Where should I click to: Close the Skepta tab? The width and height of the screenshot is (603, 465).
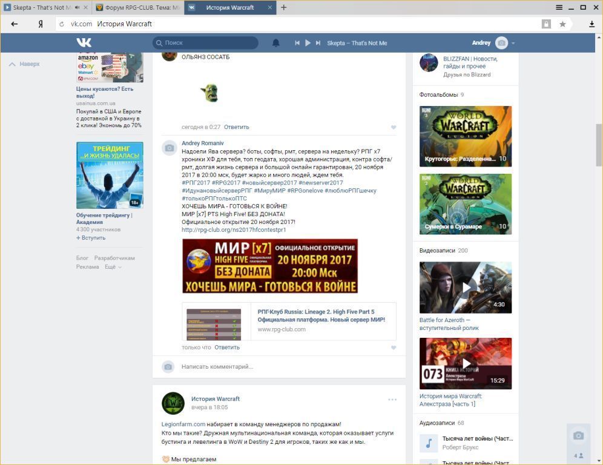85,7
